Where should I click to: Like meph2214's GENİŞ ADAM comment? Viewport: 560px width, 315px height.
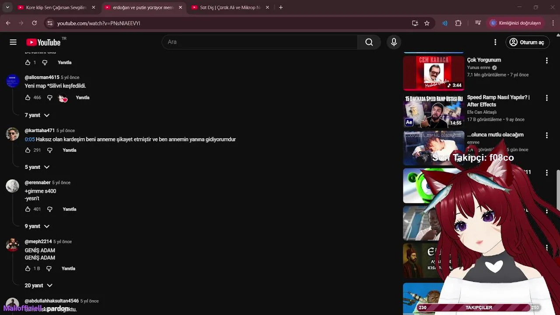tap(28, 269)
